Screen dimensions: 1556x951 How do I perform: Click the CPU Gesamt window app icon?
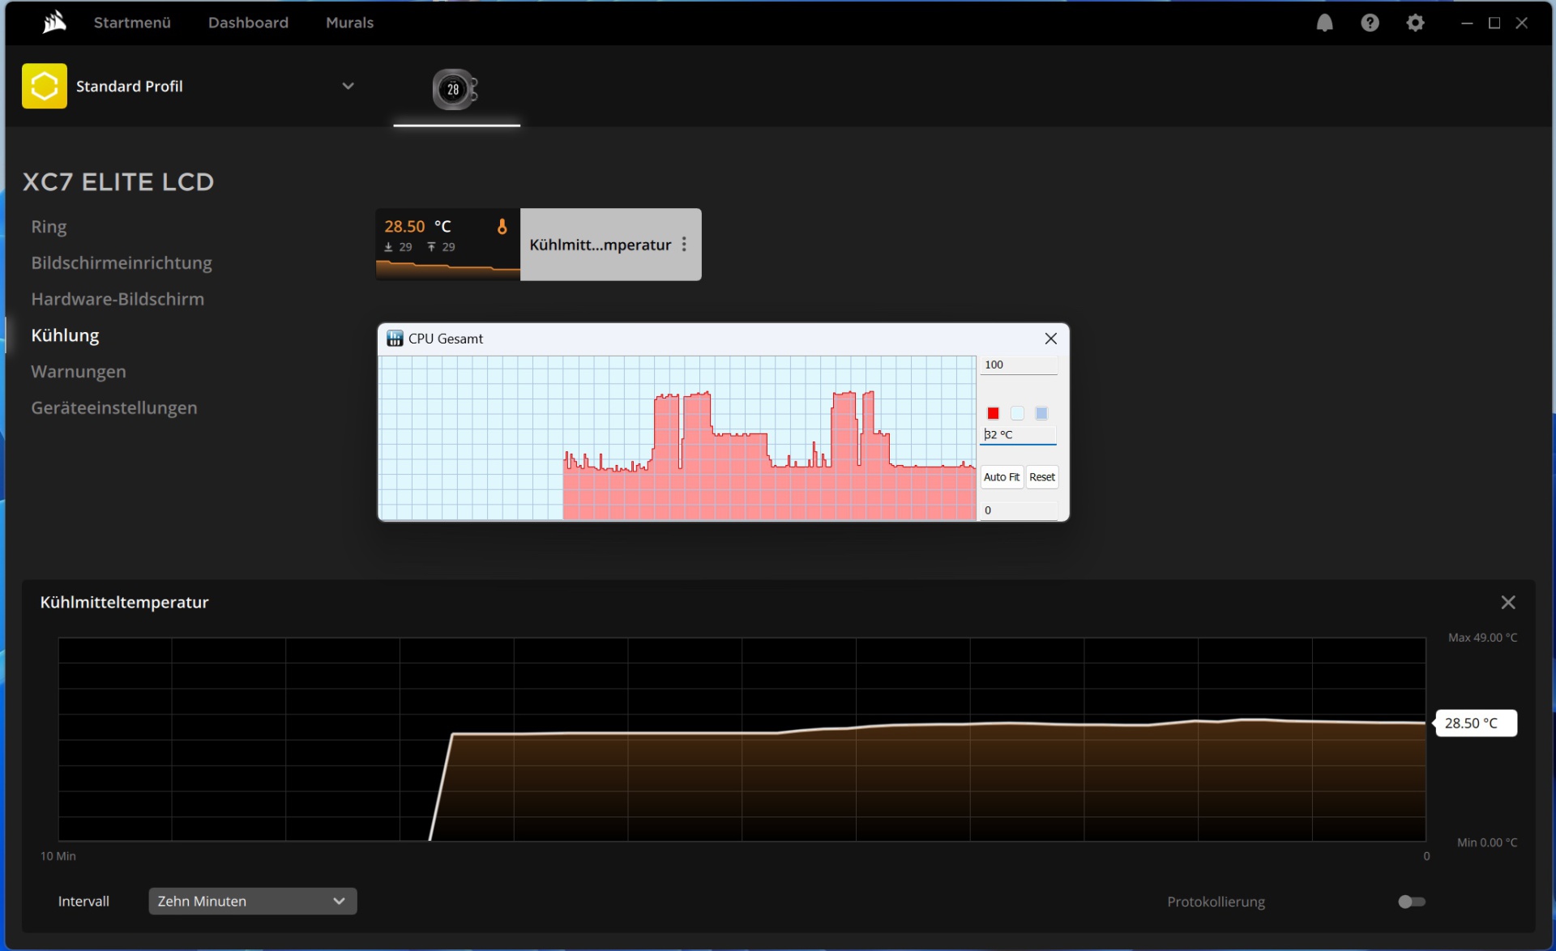395,339
